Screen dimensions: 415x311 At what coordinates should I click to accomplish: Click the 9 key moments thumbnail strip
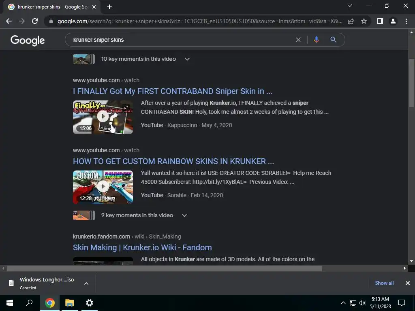click(x=83, y=215)
